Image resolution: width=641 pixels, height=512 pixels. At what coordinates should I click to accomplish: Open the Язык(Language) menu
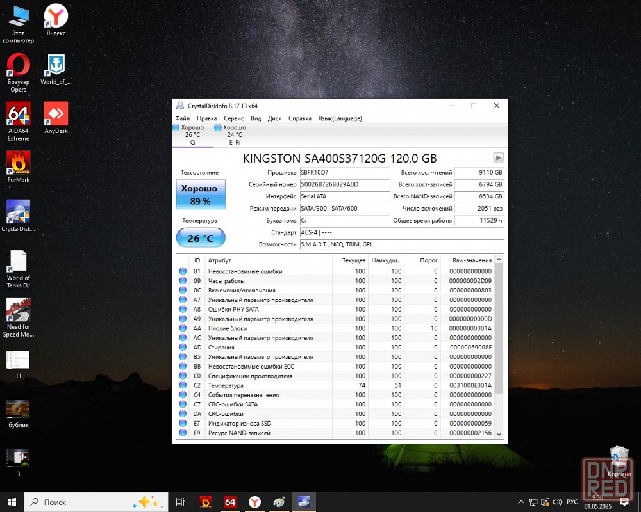pos(340,118)
